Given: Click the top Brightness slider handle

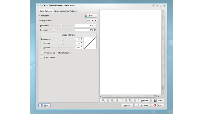Looking at the screenshot, I should click(x=62, y=25).
